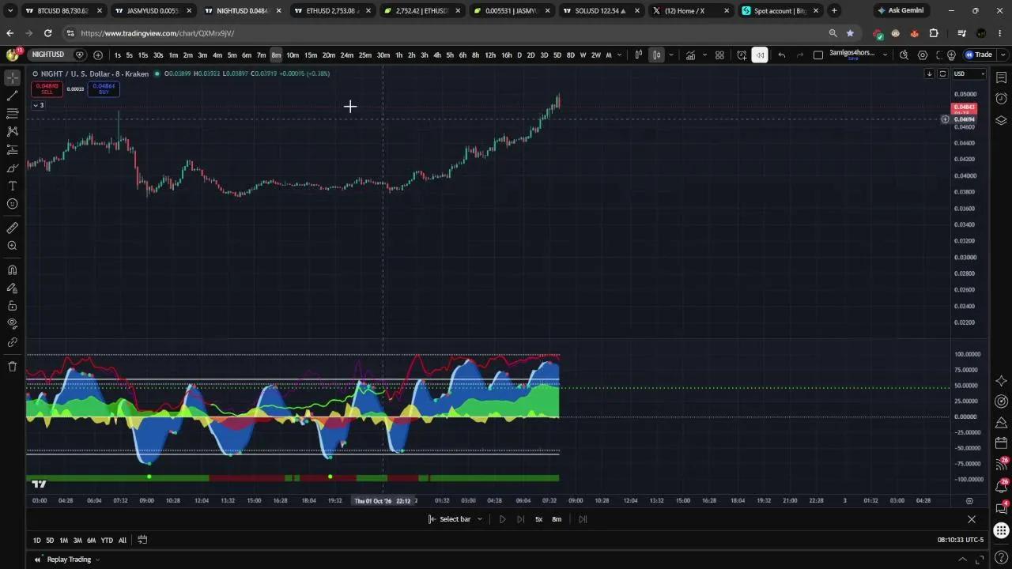1012x569 pixels.
Task: Click the browser address bar URL
Action: click(157, 33)
